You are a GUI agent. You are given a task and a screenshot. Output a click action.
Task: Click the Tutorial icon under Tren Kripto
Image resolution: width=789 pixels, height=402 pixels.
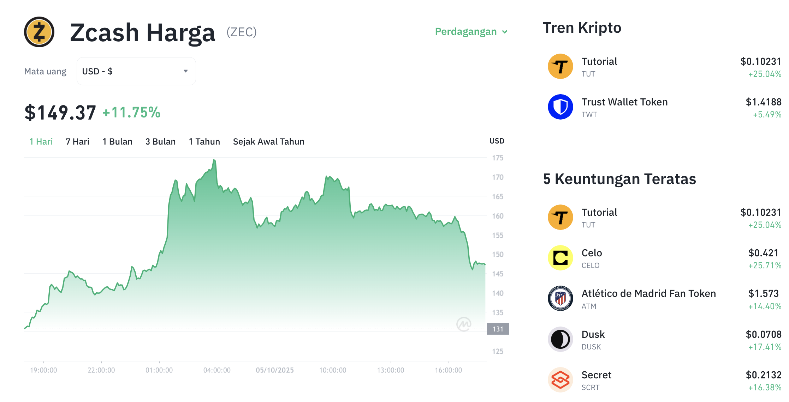560,66
